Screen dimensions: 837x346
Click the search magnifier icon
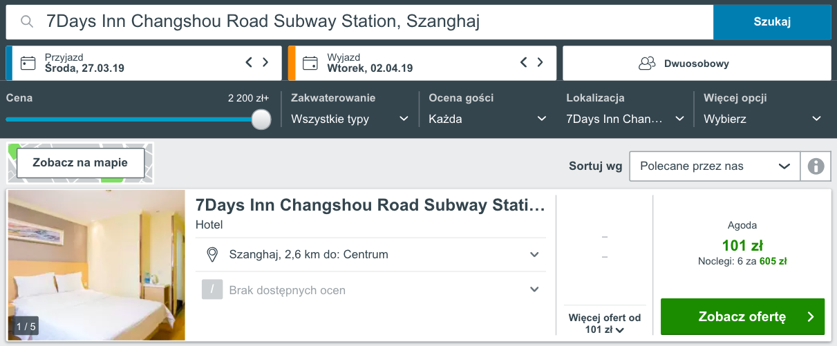27,22
